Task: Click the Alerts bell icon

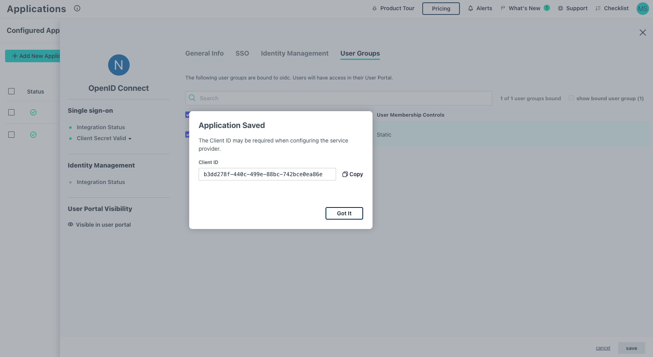Action: pyautogui.click(x=470, y=8)
